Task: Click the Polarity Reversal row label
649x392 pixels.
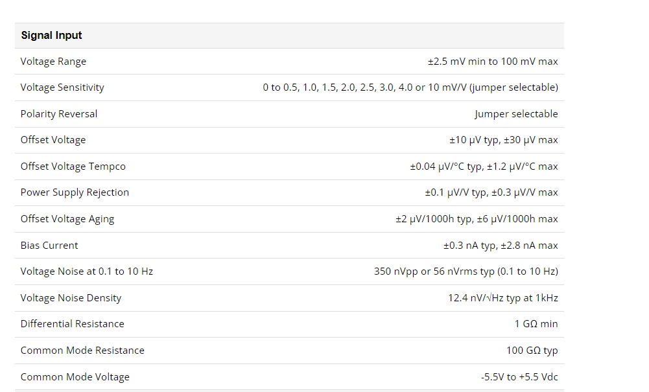Action: point(59,114)
